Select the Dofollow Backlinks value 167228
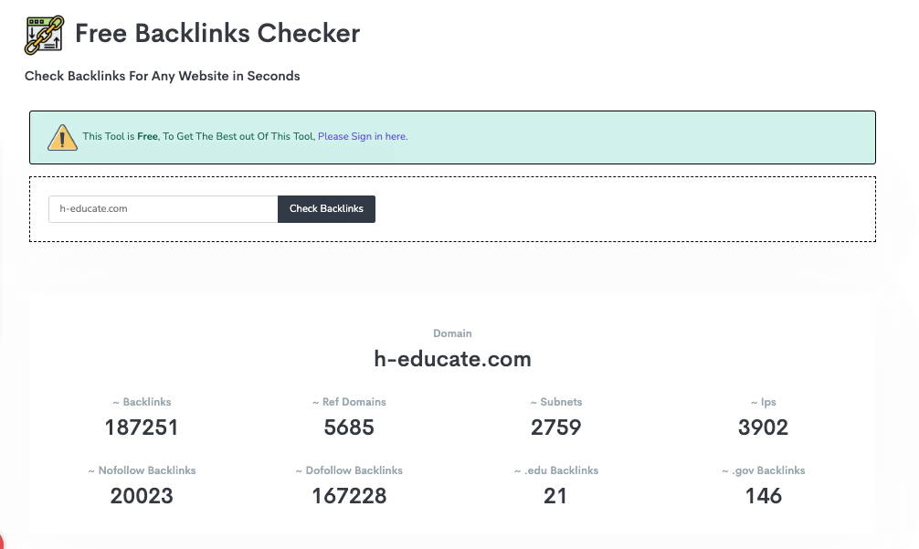The height and width of the screenshot is (549, 919). [349, 495]
